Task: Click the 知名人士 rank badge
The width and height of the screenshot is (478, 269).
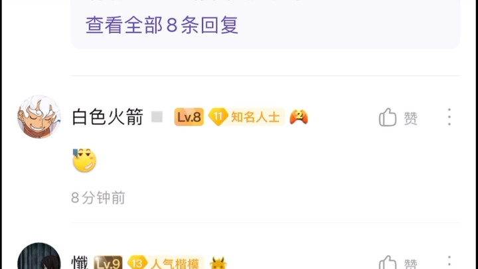Action: click(246, 117)
